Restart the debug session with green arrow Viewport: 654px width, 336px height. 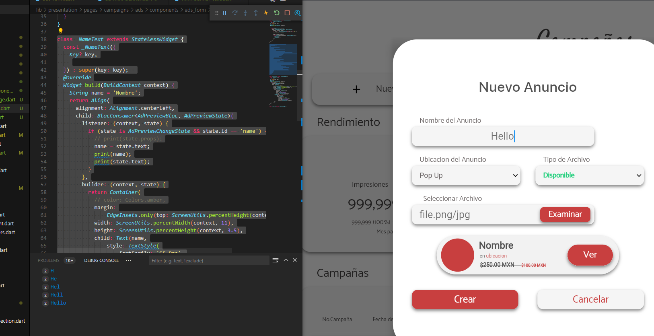[x=277, y=13]
